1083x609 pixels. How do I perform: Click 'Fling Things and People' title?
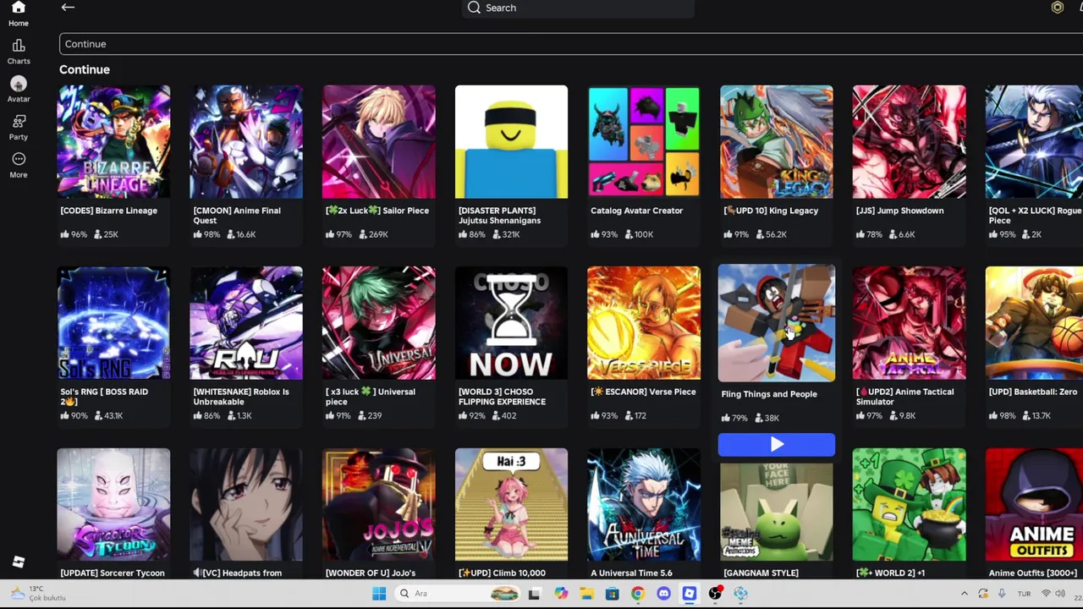[769, 394]
